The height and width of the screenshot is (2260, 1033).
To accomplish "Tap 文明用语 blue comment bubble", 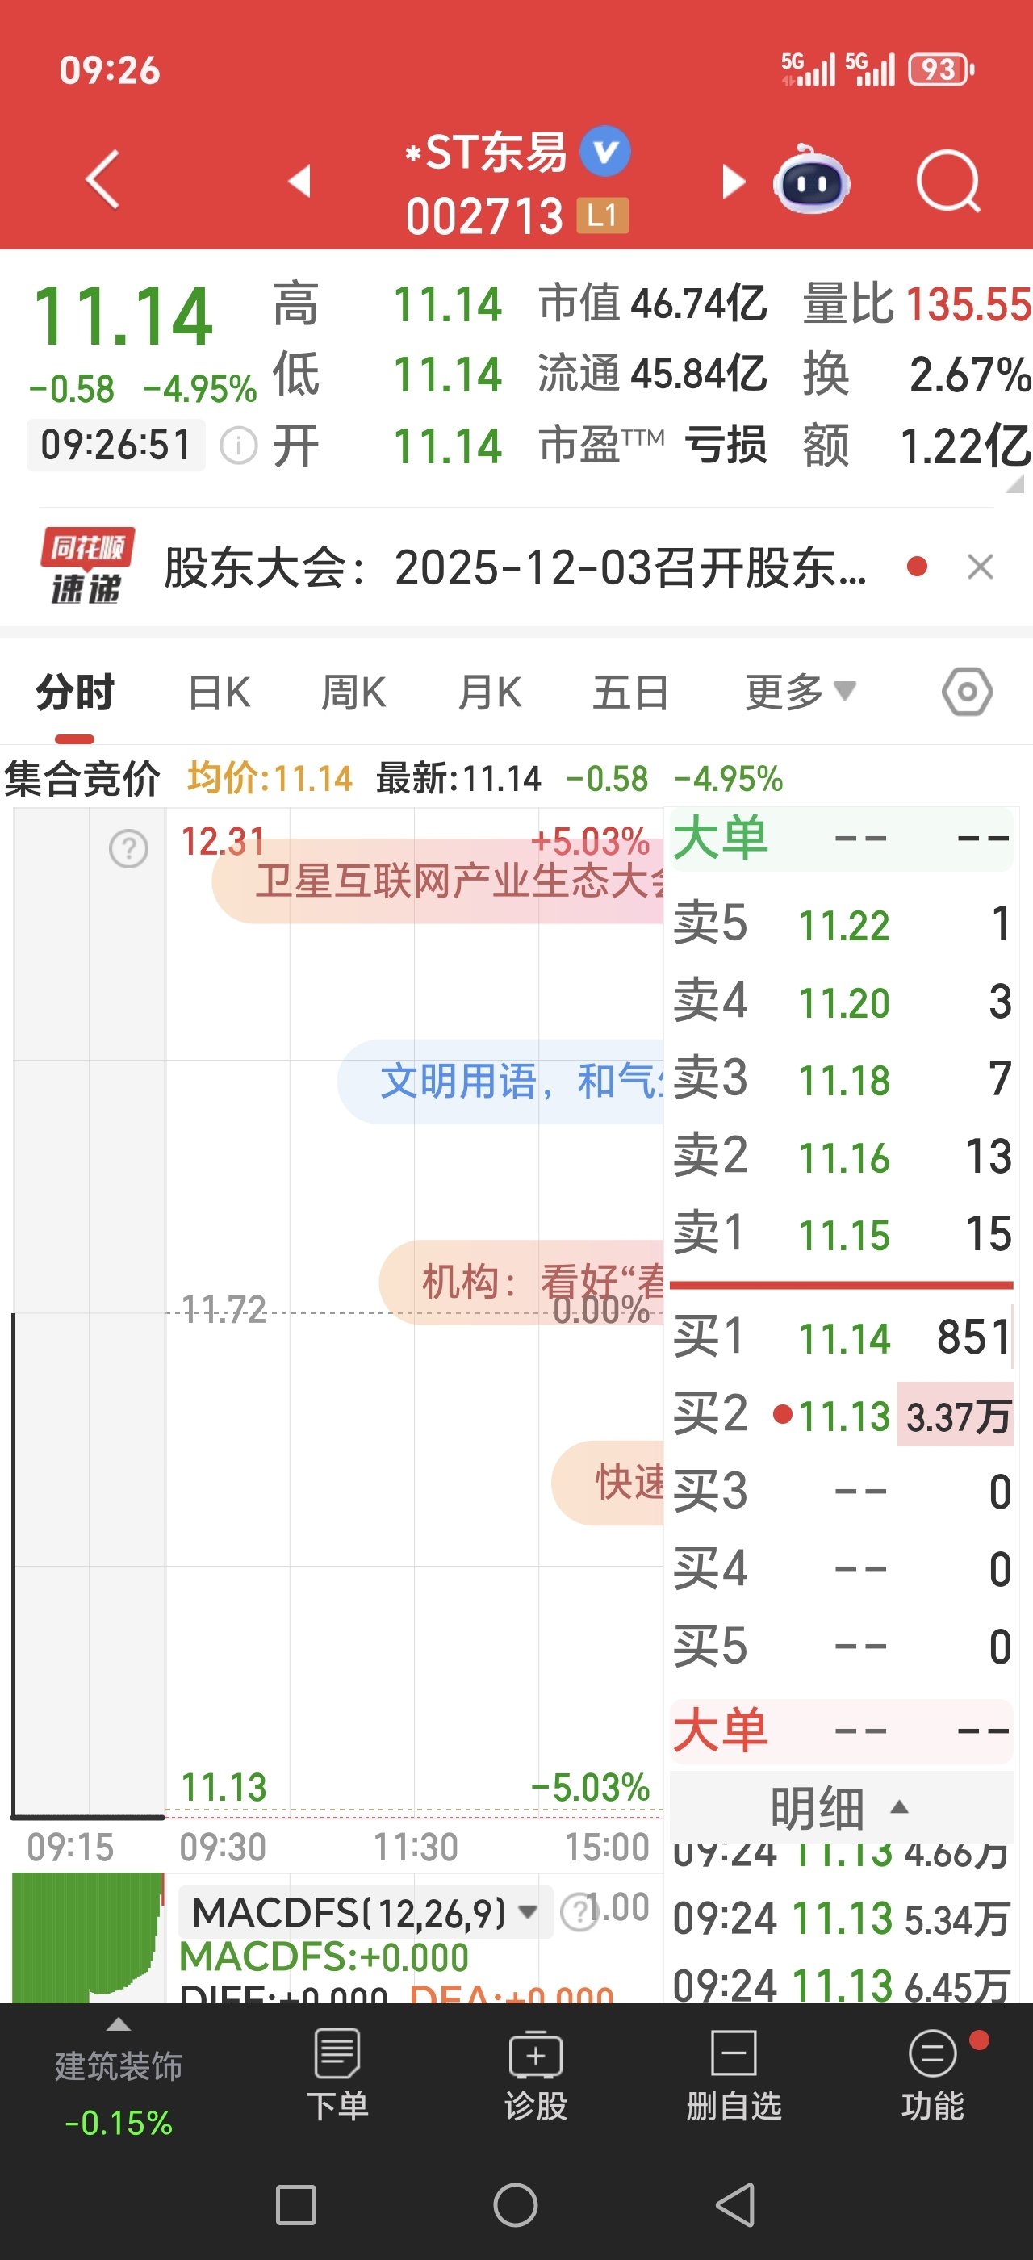I will 500,1082.
